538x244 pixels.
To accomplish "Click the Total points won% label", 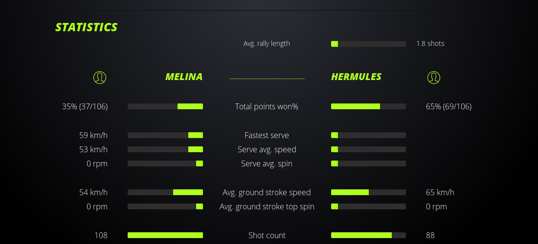I will point(267,106).
